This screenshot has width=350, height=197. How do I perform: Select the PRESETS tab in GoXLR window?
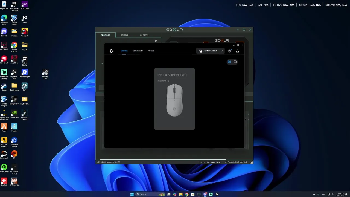[144, 35]
